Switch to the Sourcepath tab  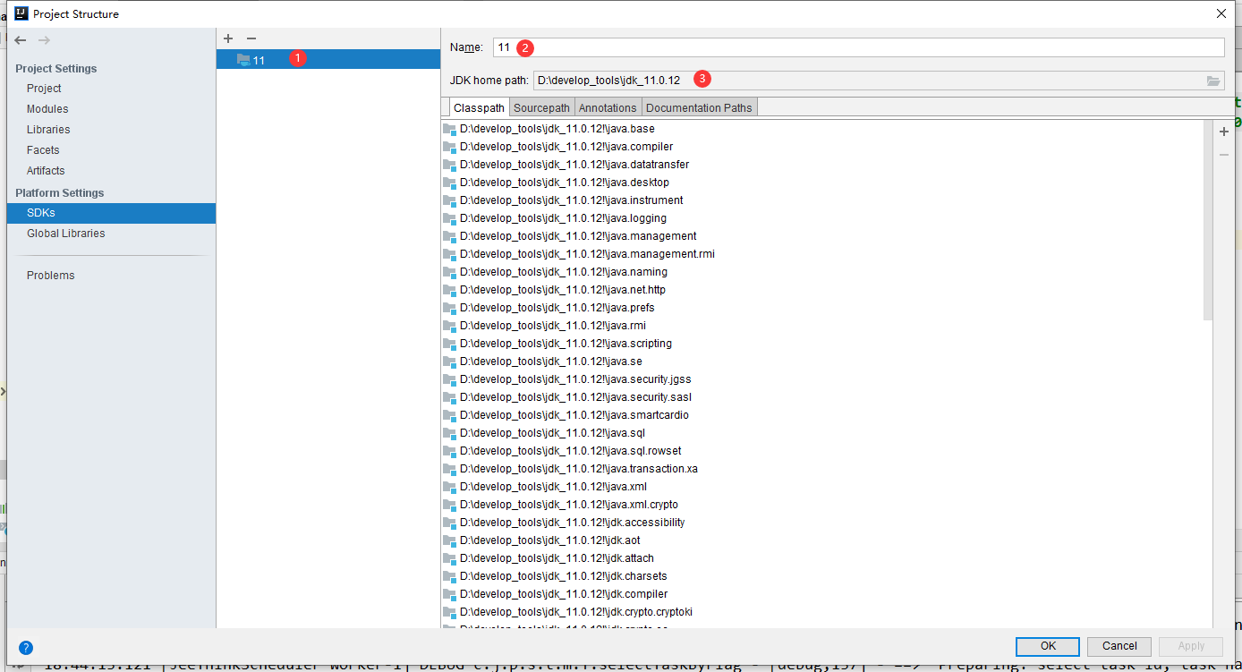pyautogui.click(x=541, y=107)
